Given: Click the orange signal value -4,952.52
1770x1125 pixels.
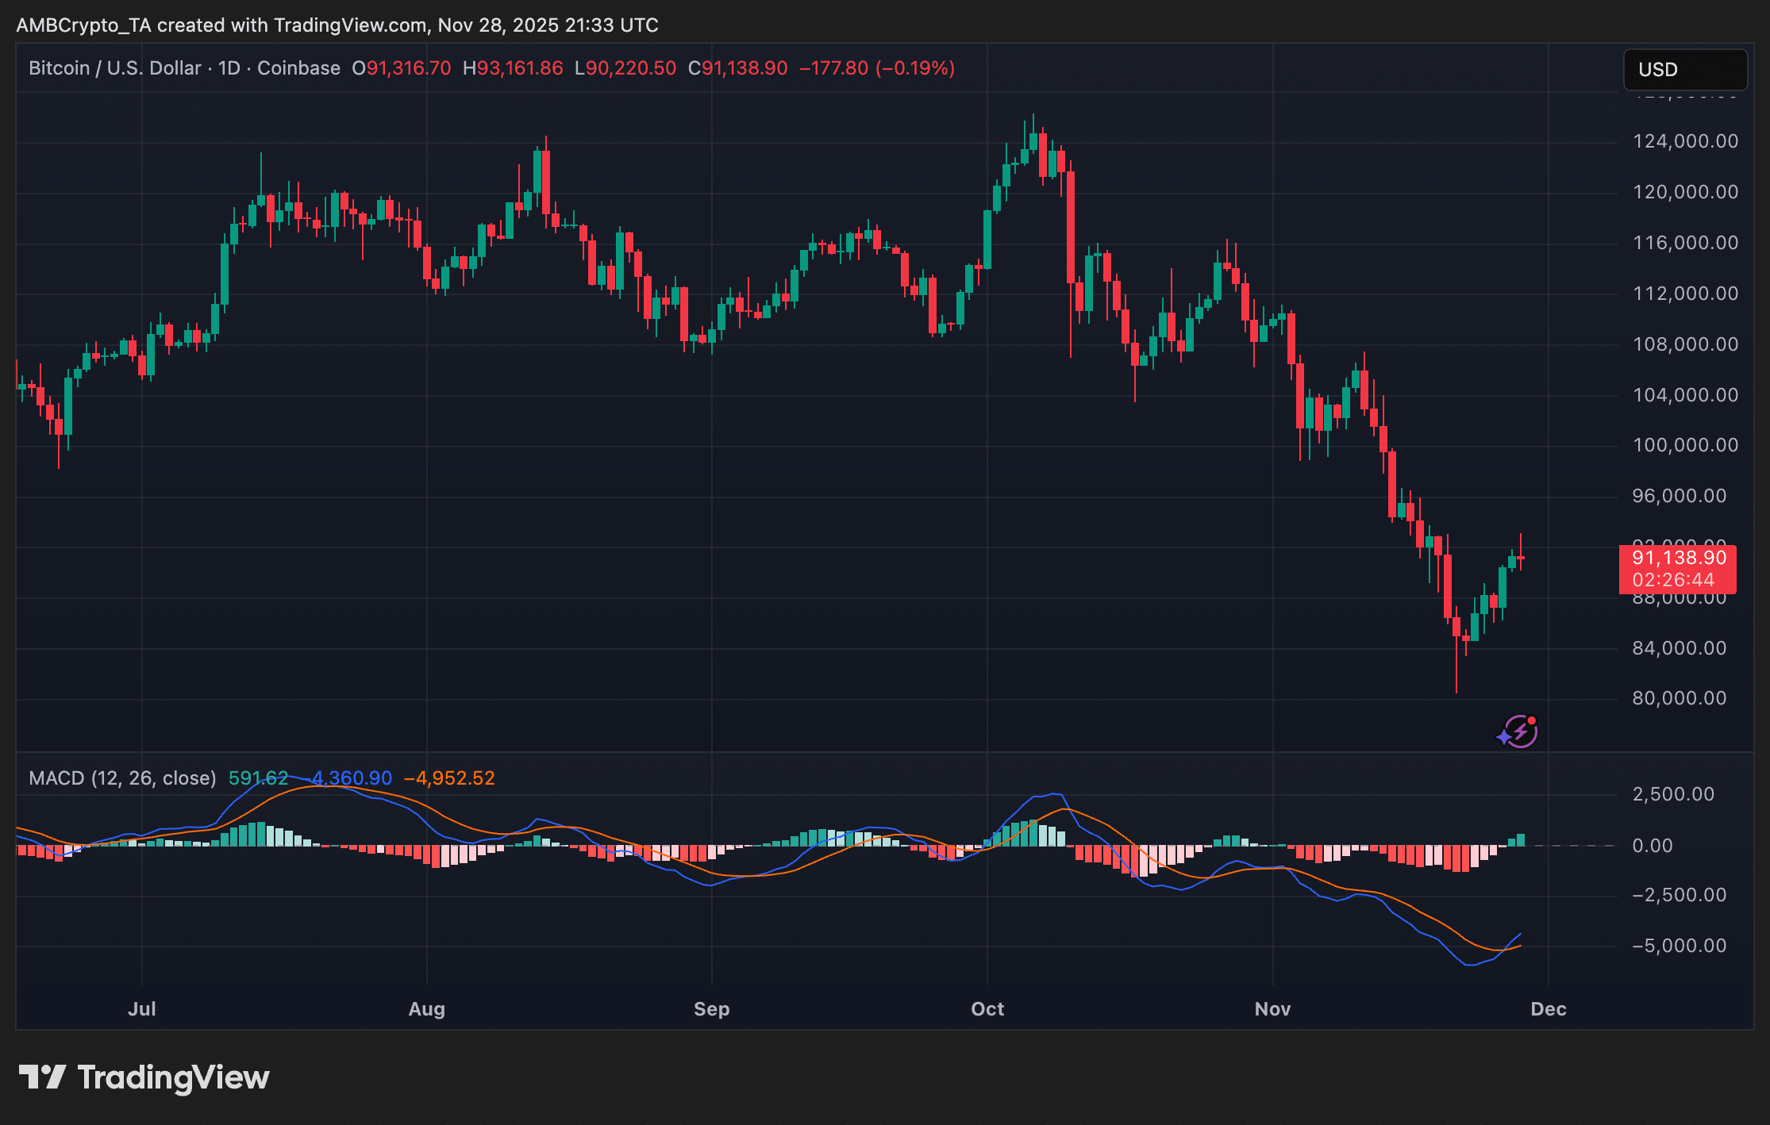Looking at the screenshot, I should click(449, 778).
